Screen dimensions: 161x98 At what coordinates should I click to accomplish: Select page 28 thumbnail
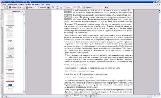tap(10, 63)
